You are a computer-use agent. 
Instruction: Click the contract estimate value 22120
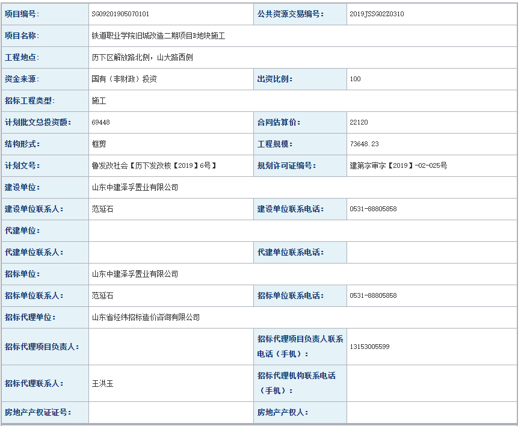[x=359, y=122]
